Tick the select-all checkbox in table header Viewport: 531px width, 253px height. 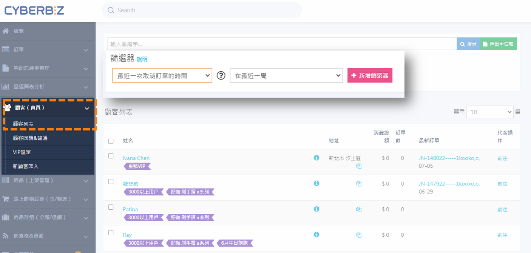coord(111,141)
